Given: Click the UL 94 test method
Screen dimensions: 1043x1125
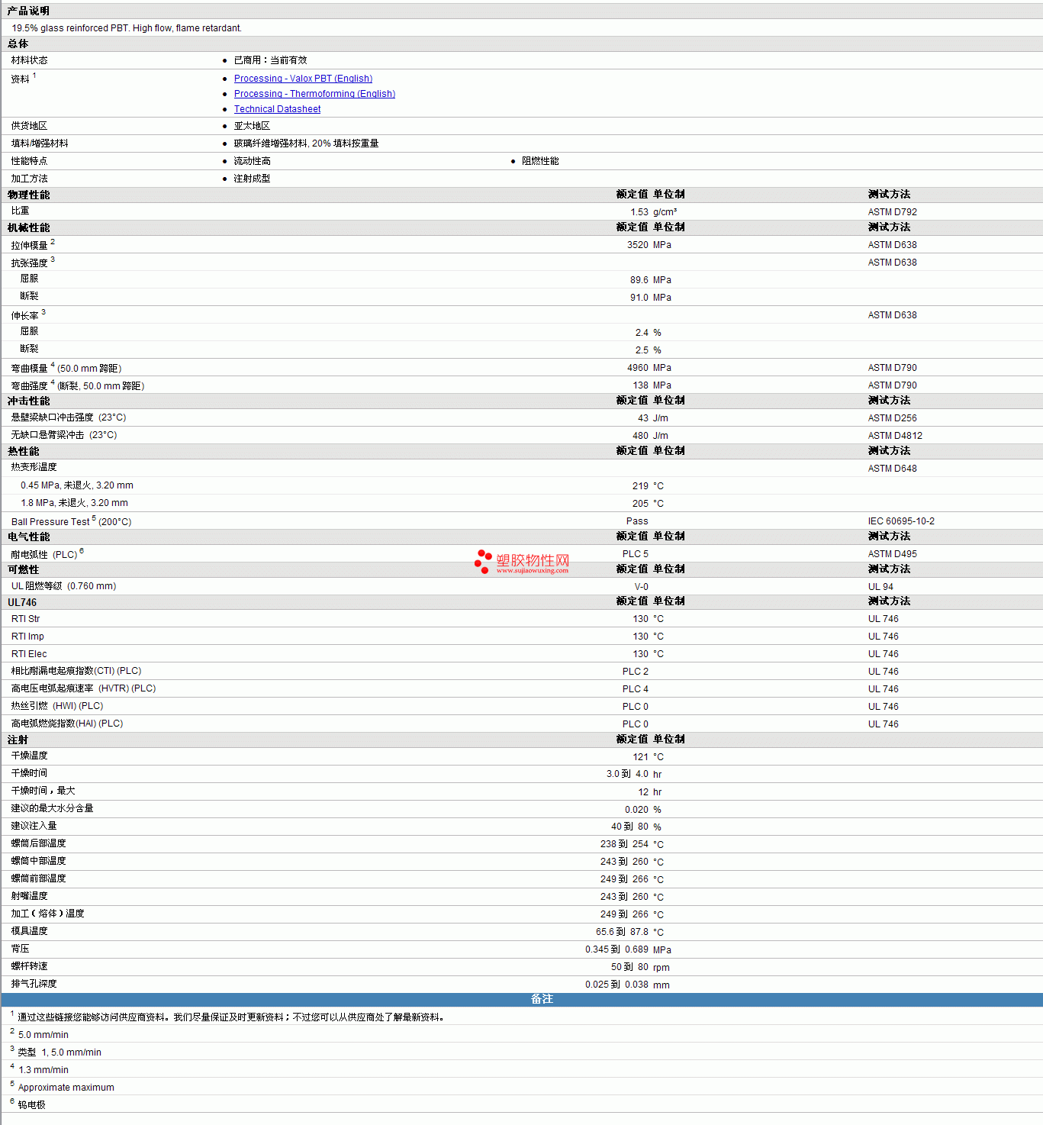Looking at the screenshot, I should 880,587.
